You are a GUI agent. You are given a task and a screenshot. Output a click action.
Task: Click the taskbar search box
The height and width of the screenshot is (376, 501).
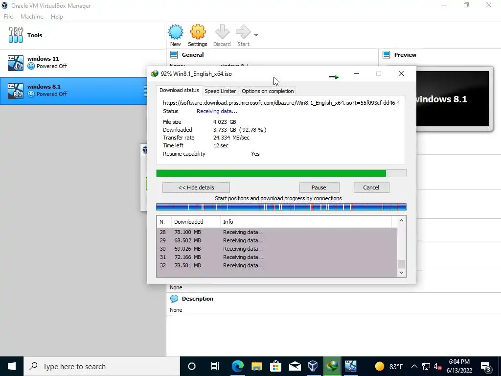[x=102, y=366]
